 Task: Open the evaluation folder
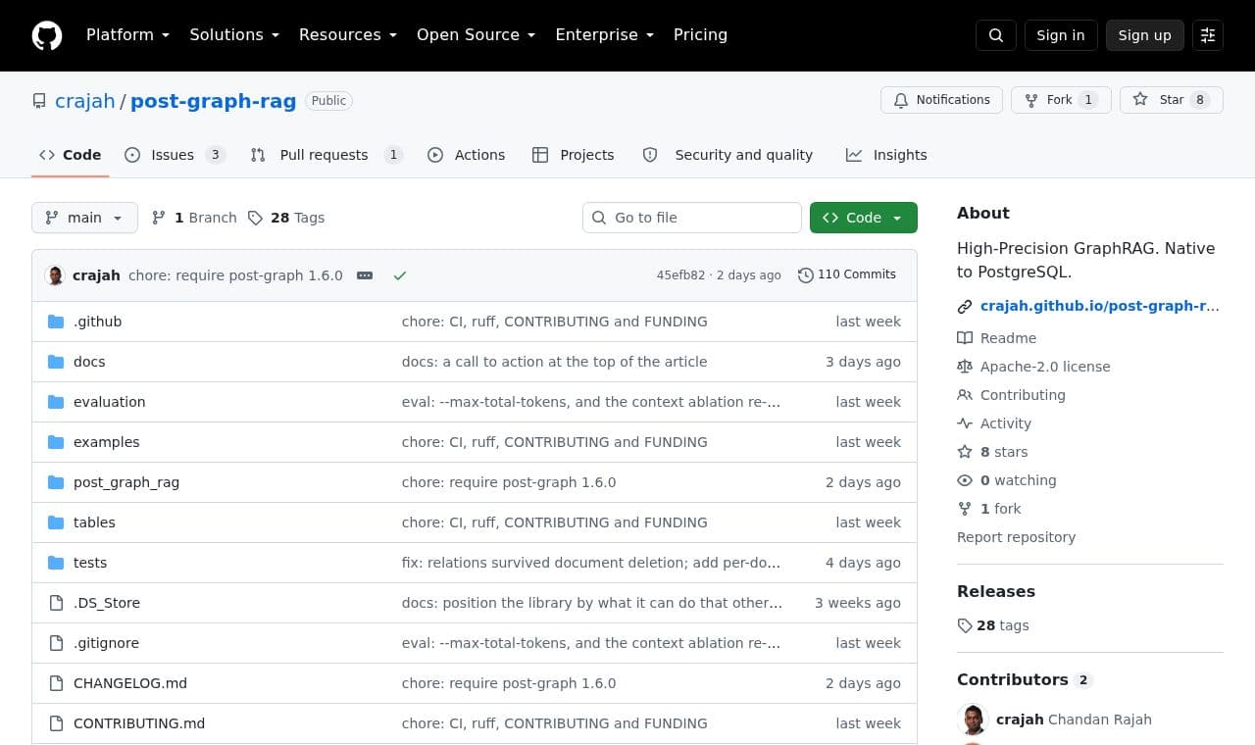click(x=109, y=402)
